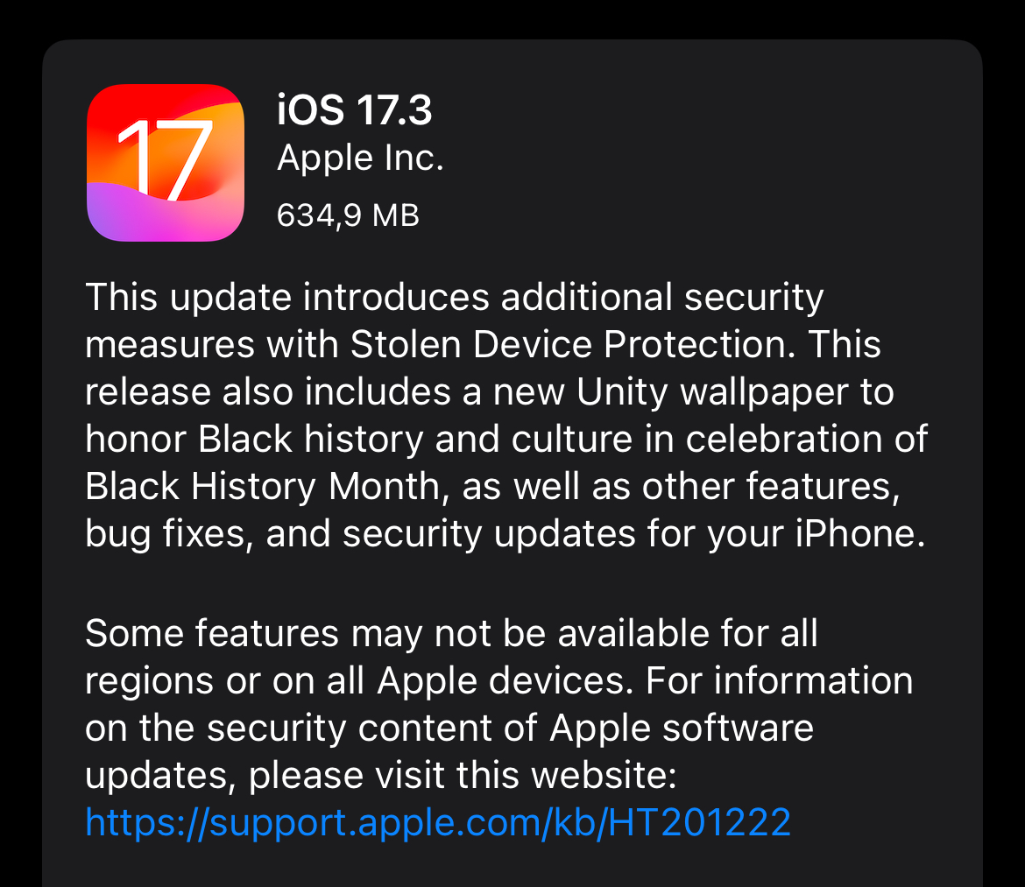Click the words This update introduces
1025x887 pixels.
click(287, 297)
